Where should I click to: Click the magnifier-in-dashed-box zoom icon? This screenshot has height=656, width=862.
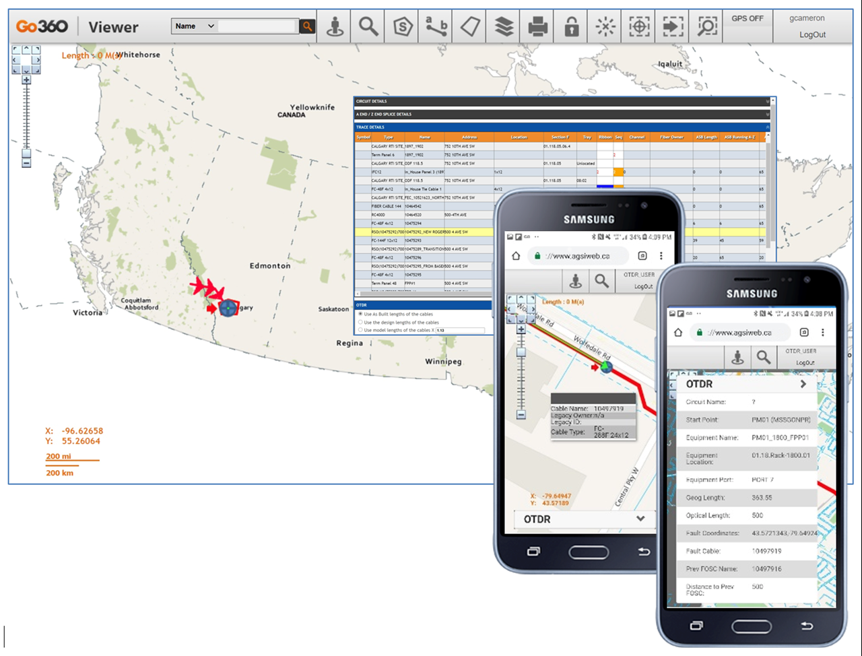[706, 27]
